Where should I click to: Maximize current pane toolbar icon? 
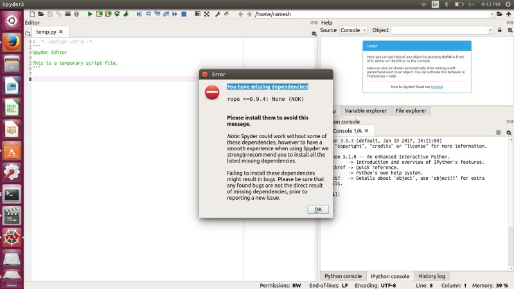(x=197, y=14)
